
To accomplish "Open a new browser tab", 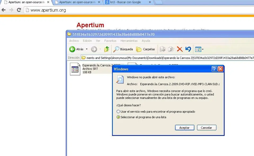I will [159, 2].
